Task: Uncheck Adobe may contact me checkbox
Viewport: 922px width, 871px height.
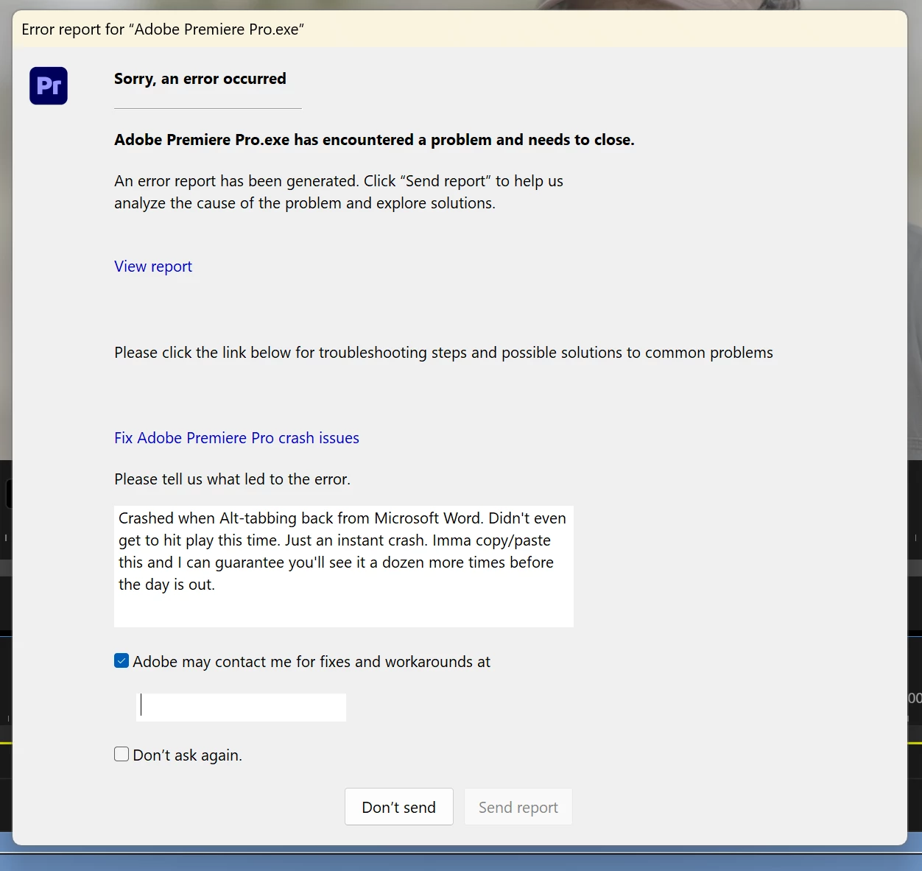Action: [x=122, y=660]
